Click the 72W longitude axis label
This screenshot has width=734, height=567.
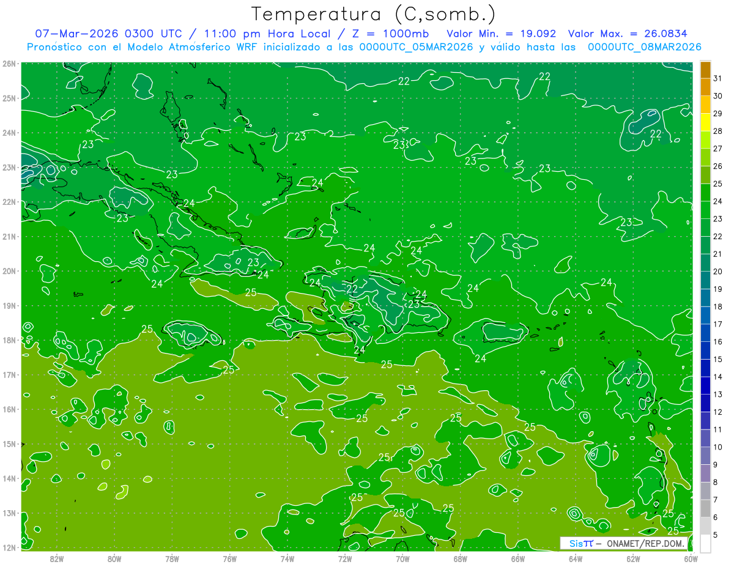[345, 559]
